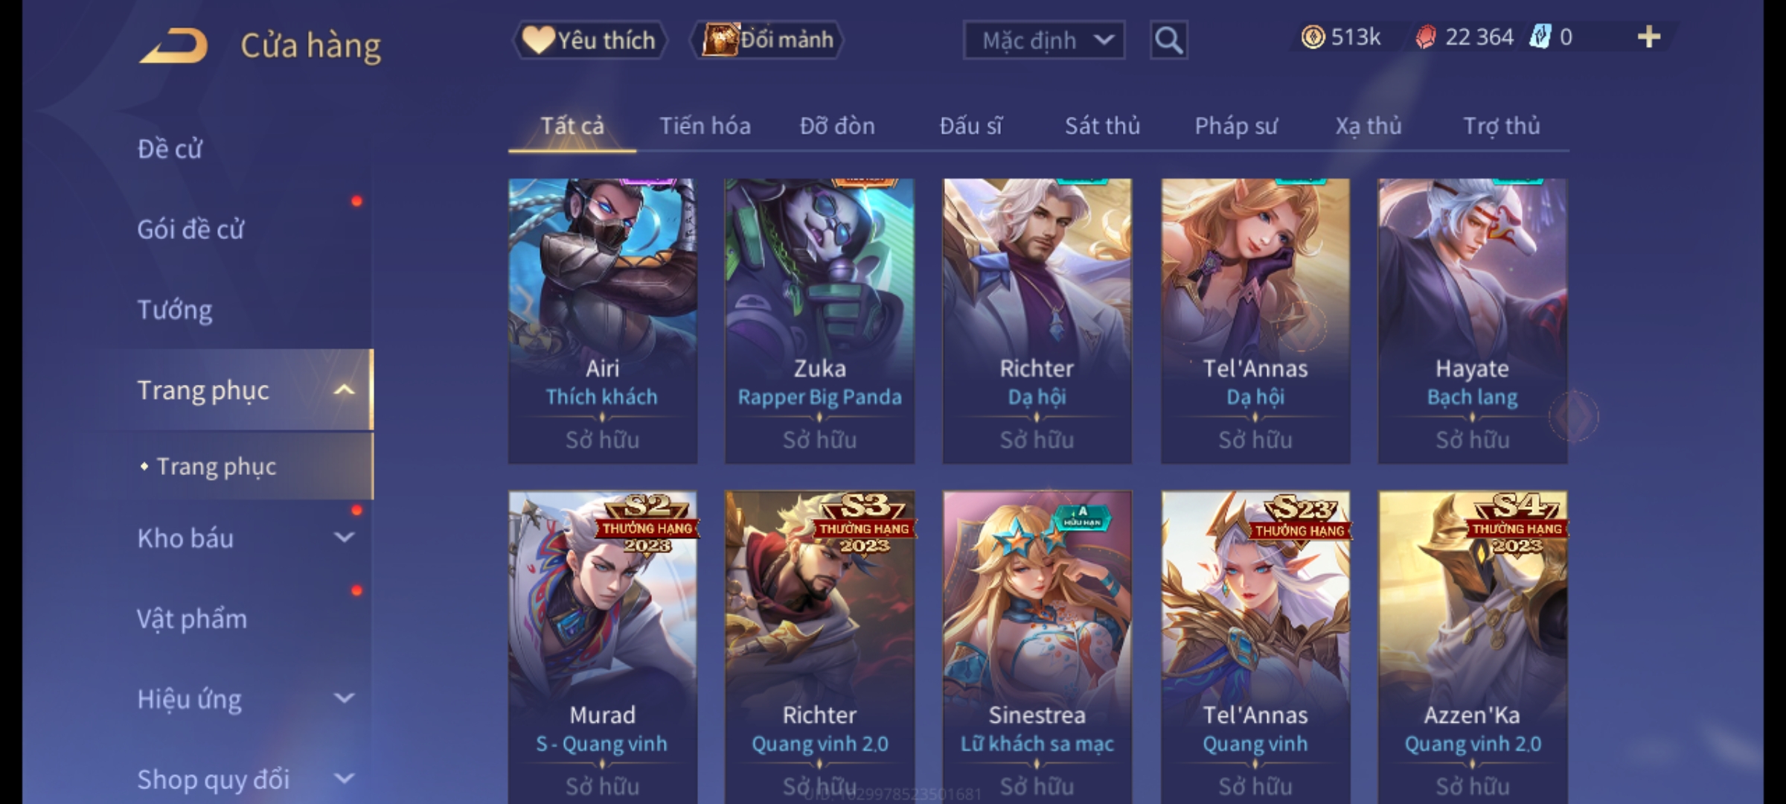Collapse the Trang phục sidebar section
This screenshot has width=1786, height=804.
(344, 389)
